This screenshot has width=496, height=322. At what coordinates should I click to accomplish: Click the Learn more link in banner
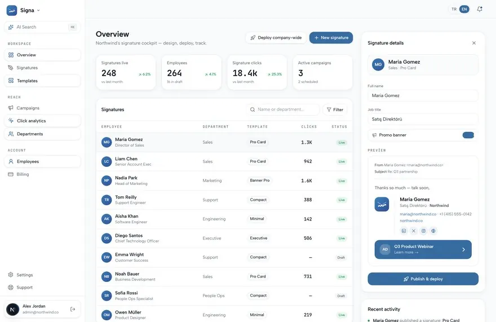pyautogui.click(x=406, y=252)
